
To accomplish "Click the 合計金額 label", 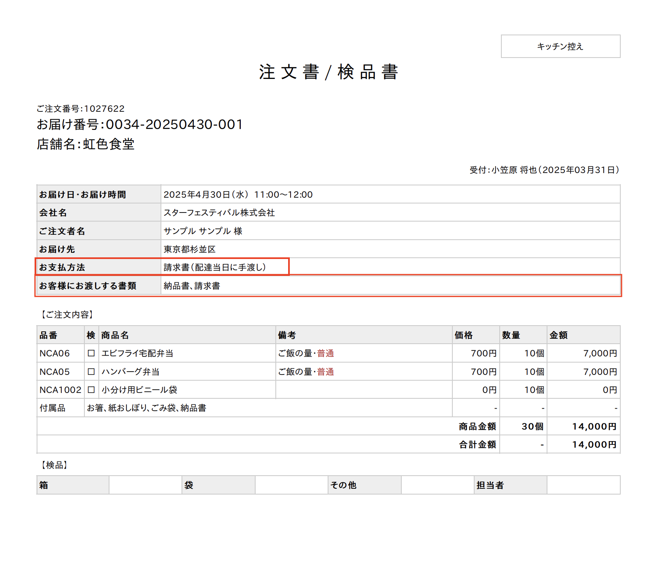I will pyautogui.click(x=477, y=444).
